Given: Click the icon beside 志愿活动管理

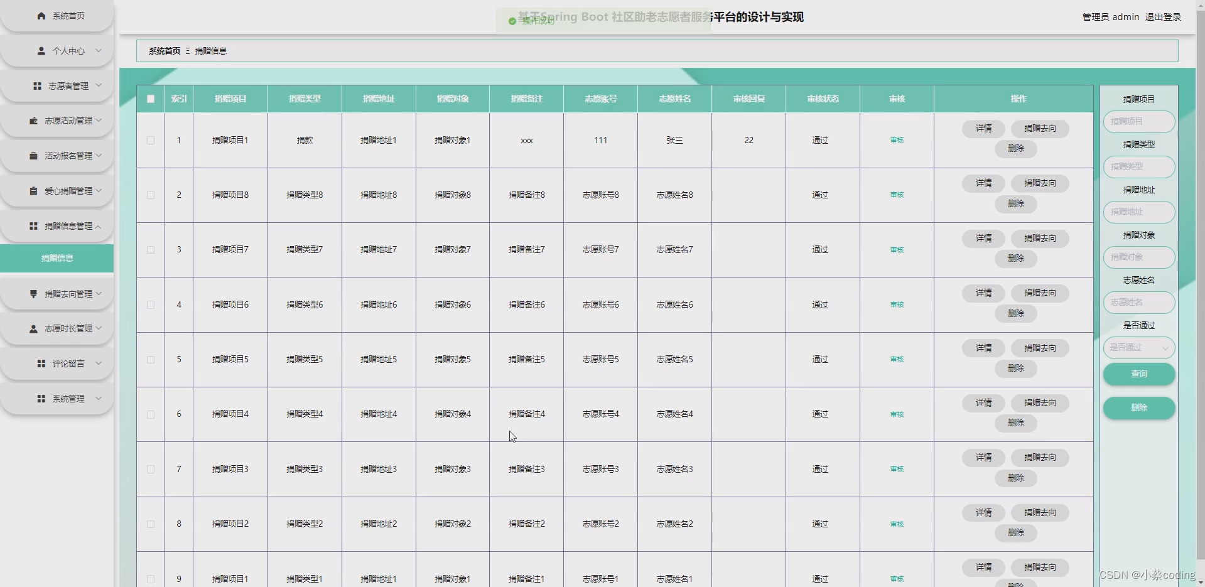Looking at the screenshot, I should coord(34,121).
